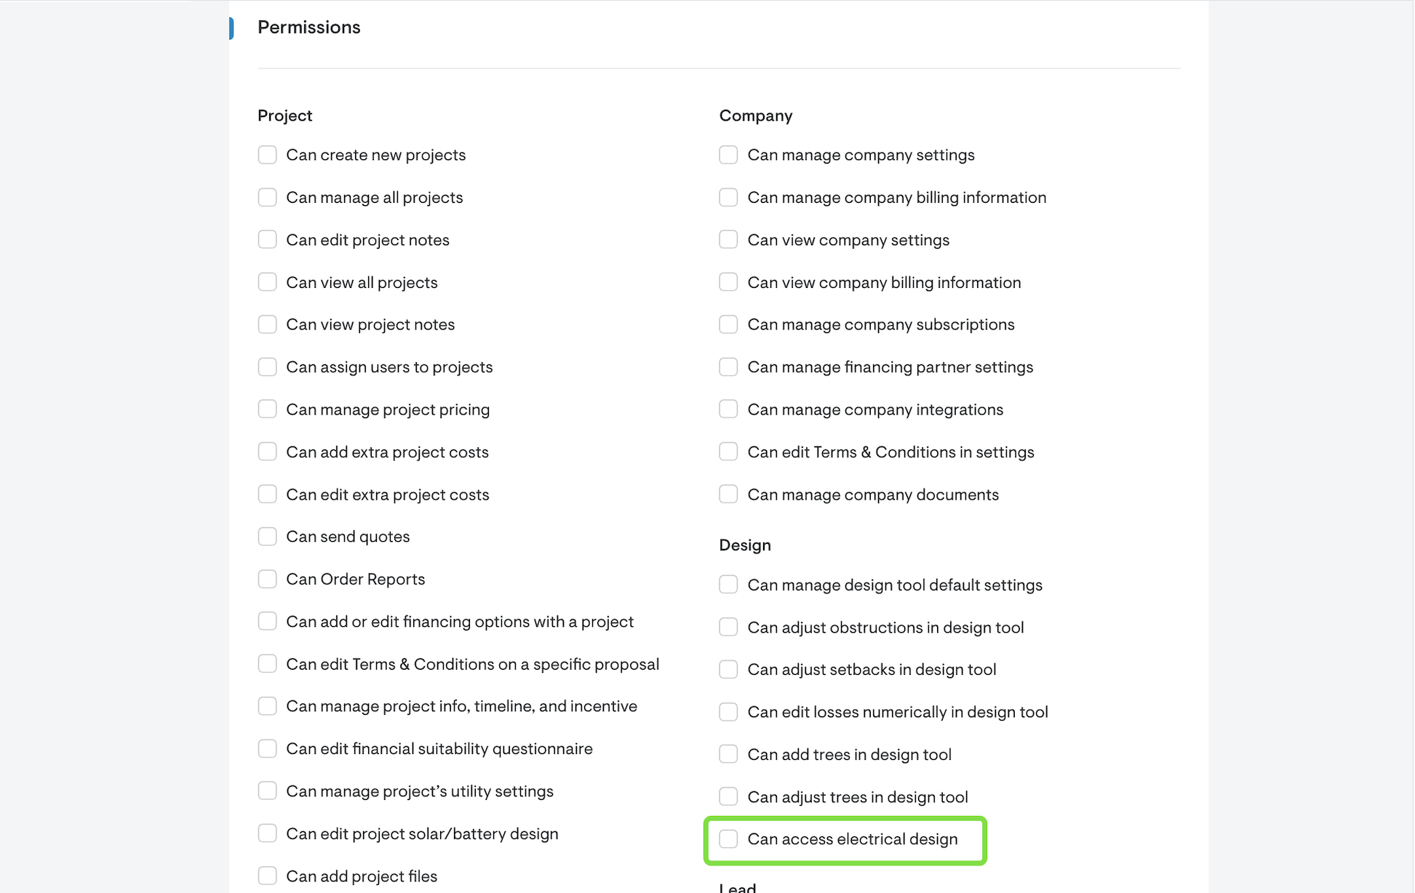The height and width of the screenshot is (893, 1415).
Task: Check 'Can manage all projects' permission
Action: [x=267, y=197]
